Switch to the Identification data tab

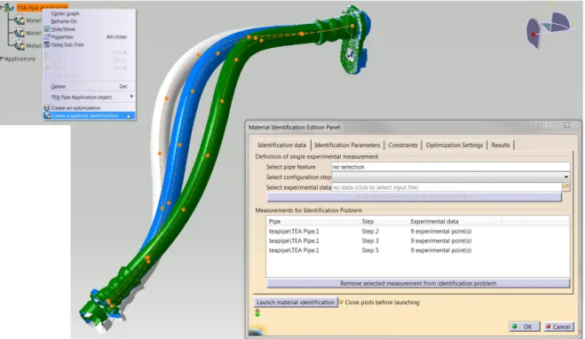tap(281, 145)
